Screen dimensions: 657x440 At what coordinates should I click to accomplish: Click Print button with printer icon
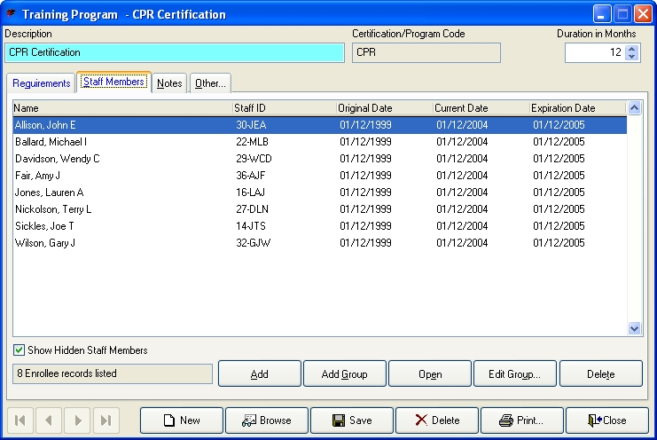[x=520, y=420]
